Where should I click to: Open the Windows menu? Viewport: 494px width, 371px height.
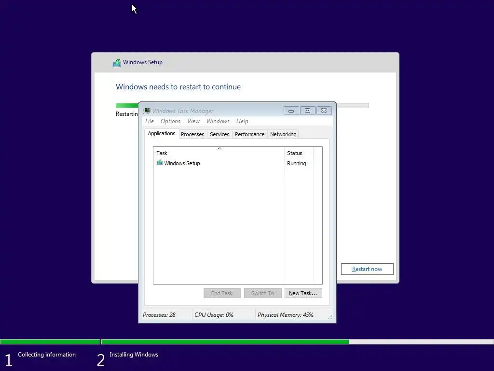coord(218,121)
